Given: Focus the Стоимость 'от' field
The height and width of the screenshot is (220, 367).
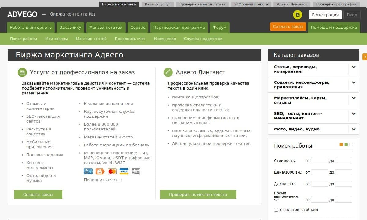Looking at the screenshot, I should (x=320, y=161).
